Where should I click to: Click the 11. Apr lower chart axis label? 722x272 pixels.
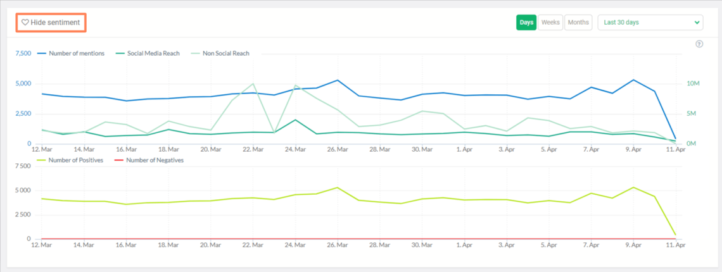pos(676,245)
